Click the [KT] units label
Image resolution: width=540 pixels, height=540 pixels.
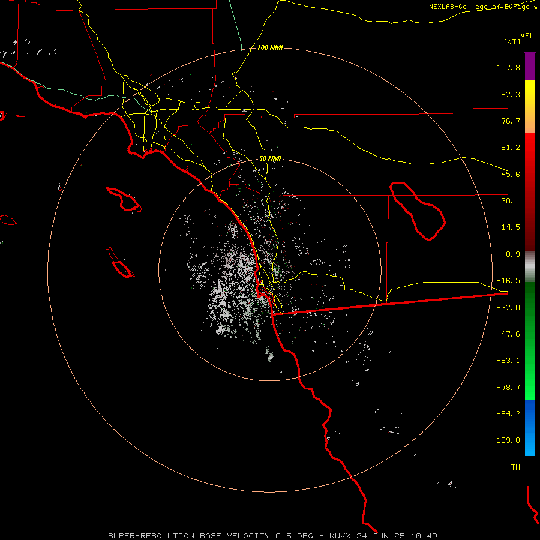(x=512, y=41)
